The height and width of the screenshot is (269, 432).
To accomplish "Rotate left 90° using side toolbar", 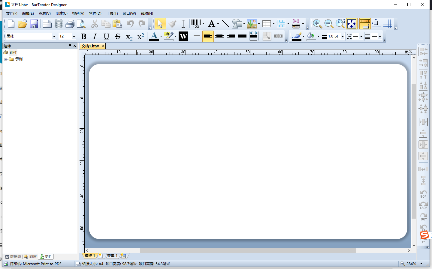I will [x=423, y=194].
